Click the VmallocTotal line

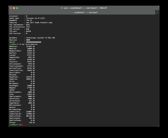click(22, 116)
